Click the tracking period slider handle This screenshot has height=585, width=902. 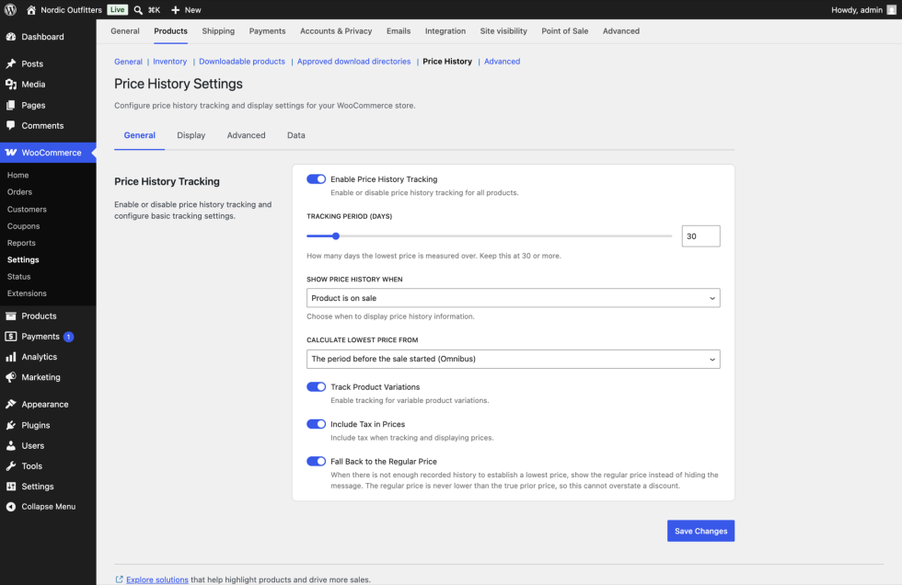tap(336, 236)
